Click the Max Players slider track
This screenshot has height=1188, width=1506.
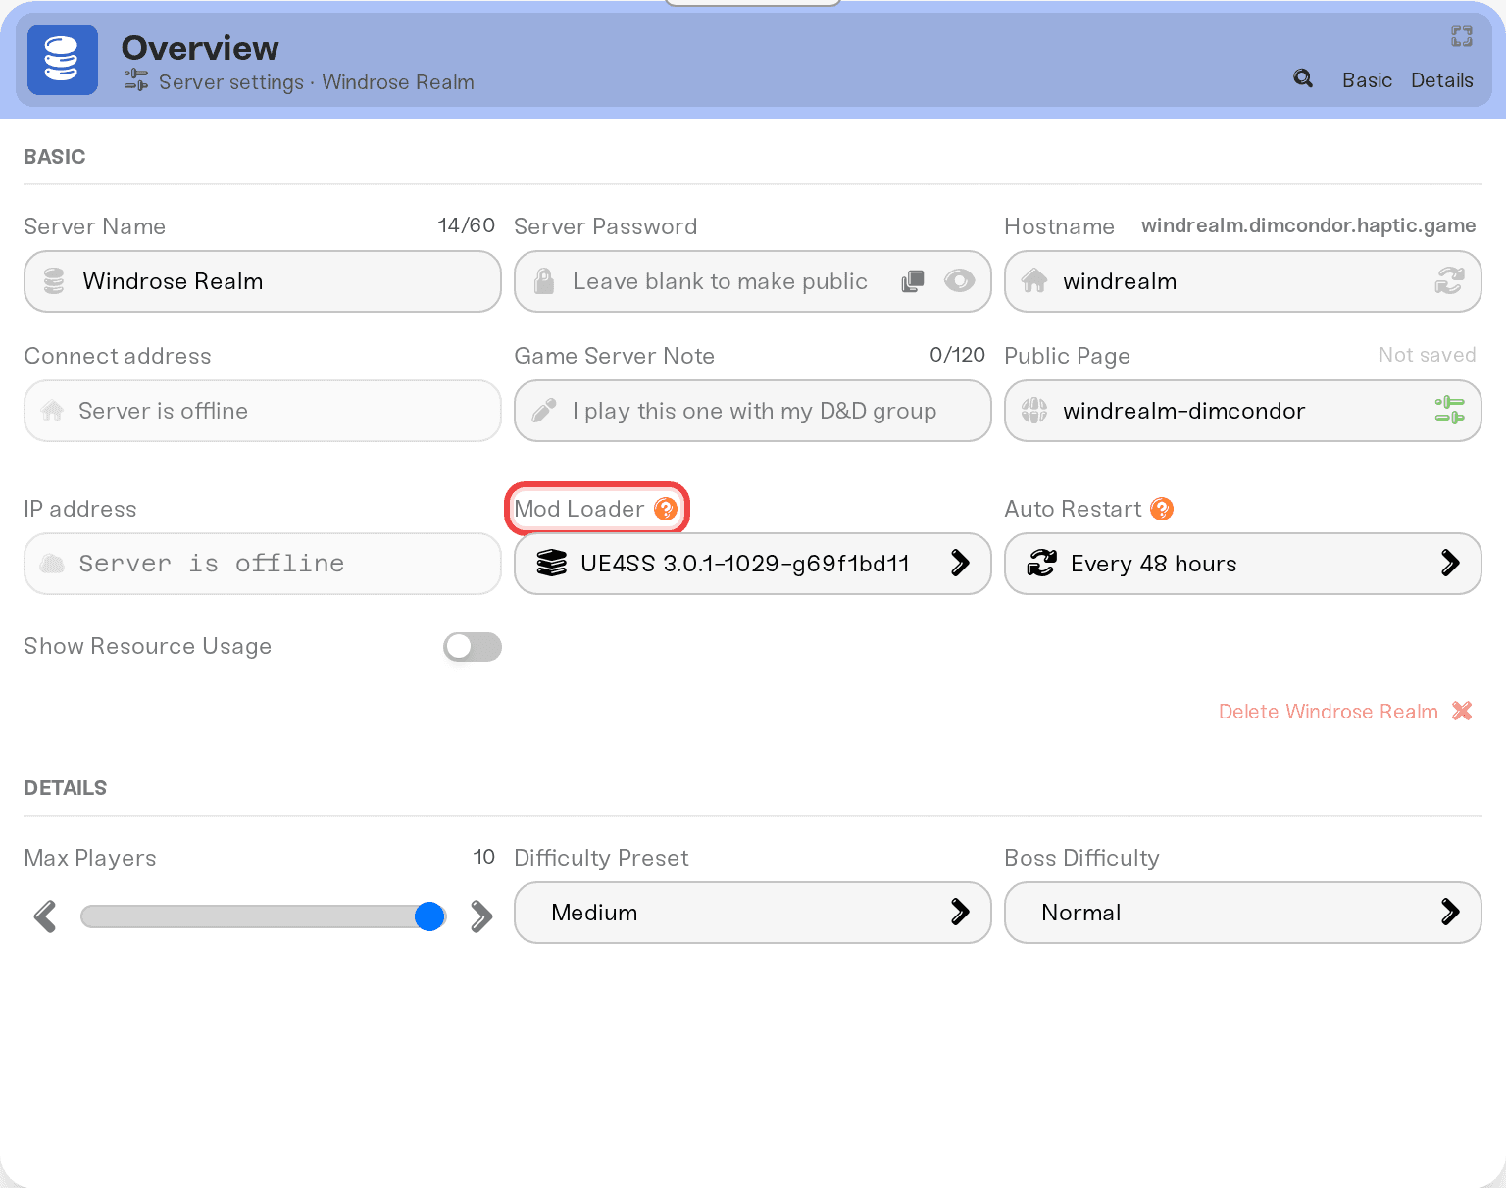(x=263, y=916)
